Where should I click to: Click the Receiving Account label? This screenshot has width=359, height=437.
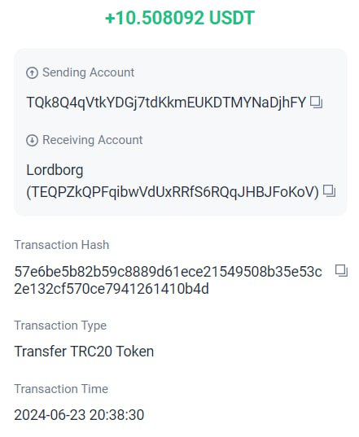93,140
